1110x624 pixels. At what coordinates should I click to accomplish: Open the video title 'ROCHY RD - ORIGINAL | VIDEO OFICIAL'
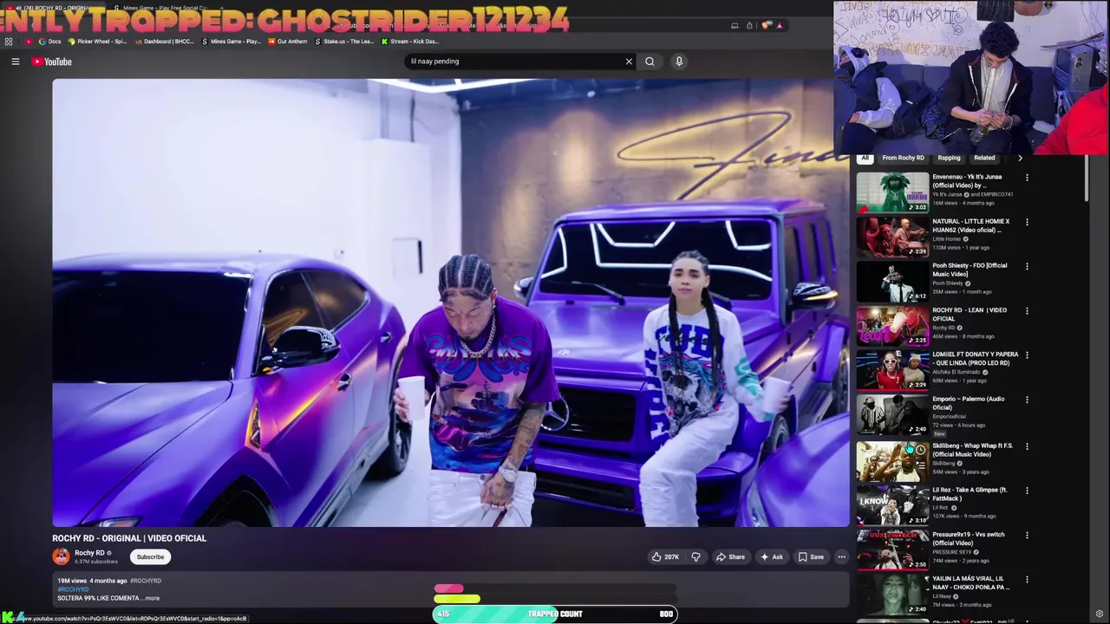[129, 538]
